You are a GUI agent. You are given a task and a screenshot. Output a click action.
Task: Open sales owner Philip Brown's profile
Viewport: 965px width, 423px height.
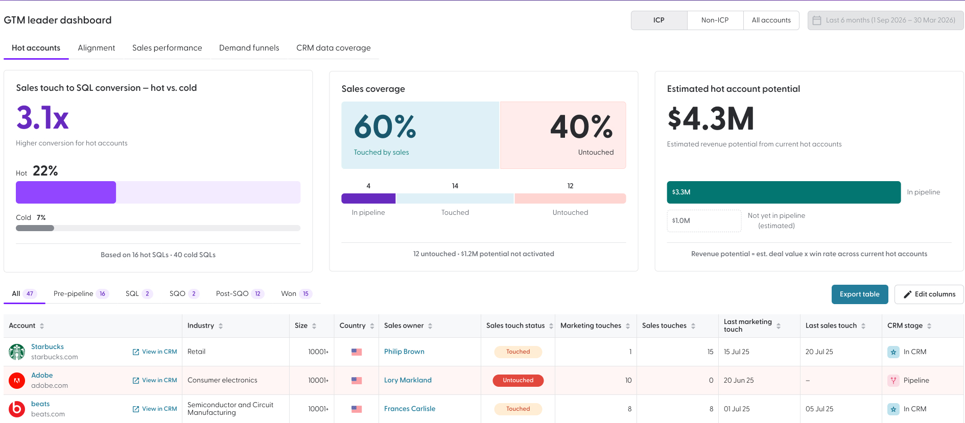coord(404,352)
